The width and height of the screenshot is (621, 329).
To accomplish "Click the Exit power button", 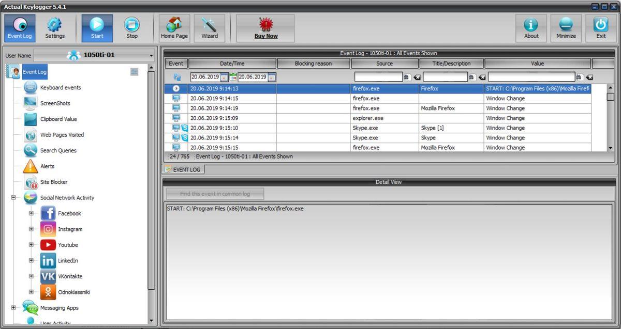I will tap(601, 28).
